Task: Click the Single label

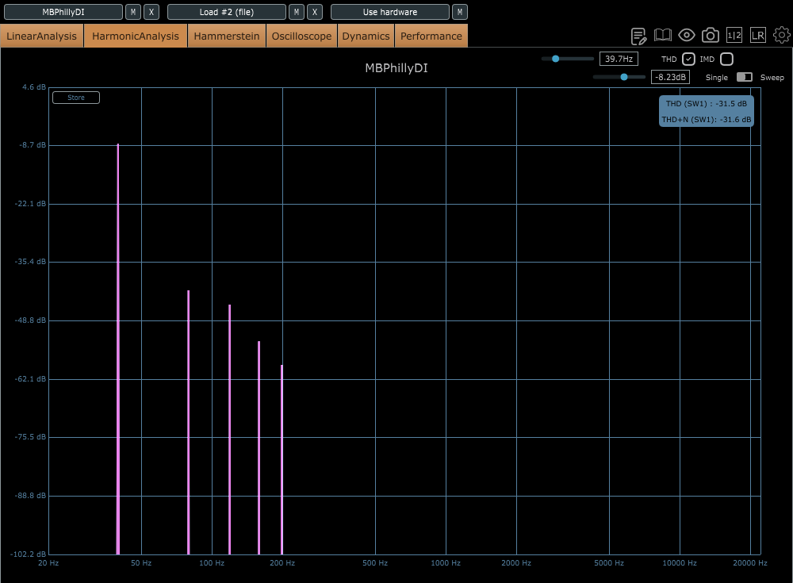Action: [x=717, y=78]
